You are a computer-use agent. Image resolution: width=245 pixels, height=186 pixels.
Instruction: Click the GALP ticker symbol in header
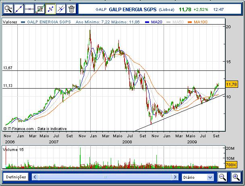pos(101,10)
